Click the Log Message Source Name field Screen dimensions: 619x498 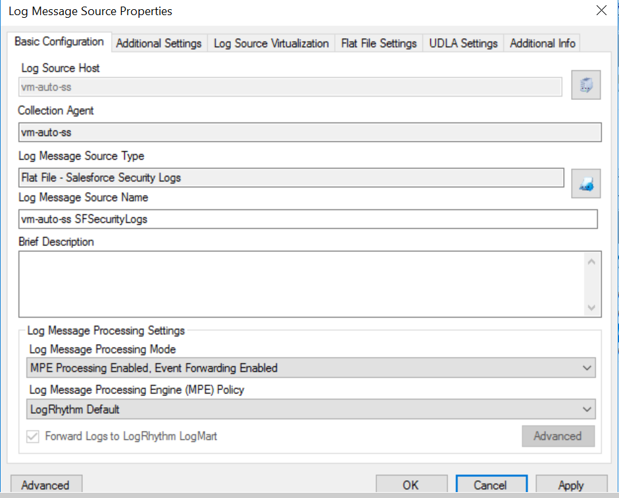(x=308, y=219)
